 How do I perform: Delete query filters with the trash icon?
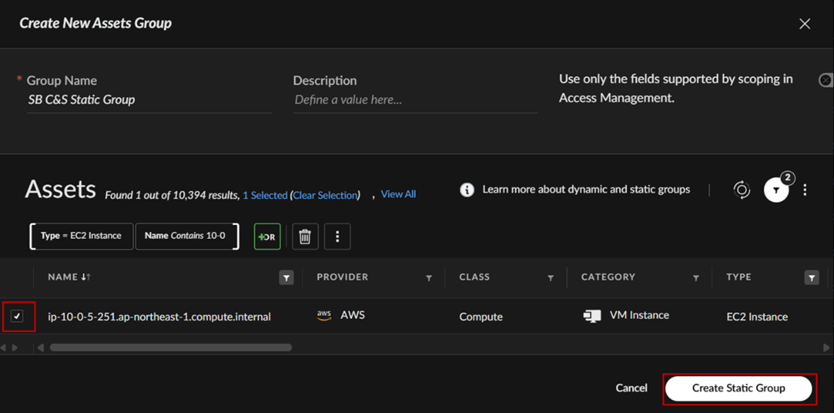coord(305,236)
